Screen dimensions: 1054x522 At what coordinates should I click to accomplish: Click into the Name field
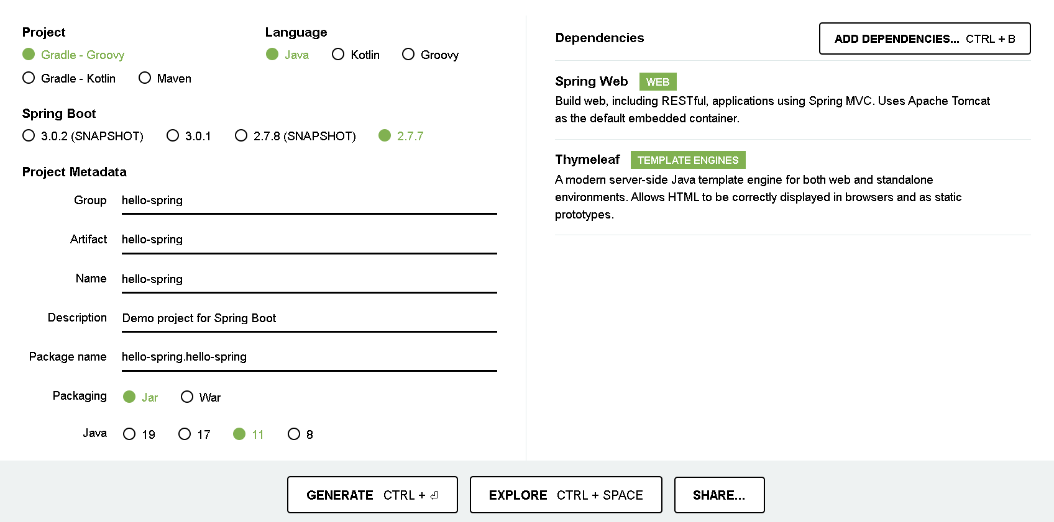(309, 279)
